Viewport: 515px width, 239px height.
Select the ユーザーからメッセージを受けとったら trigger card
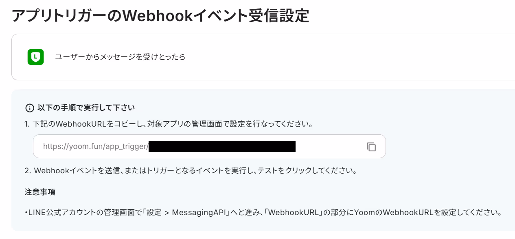tap(263, 57)
